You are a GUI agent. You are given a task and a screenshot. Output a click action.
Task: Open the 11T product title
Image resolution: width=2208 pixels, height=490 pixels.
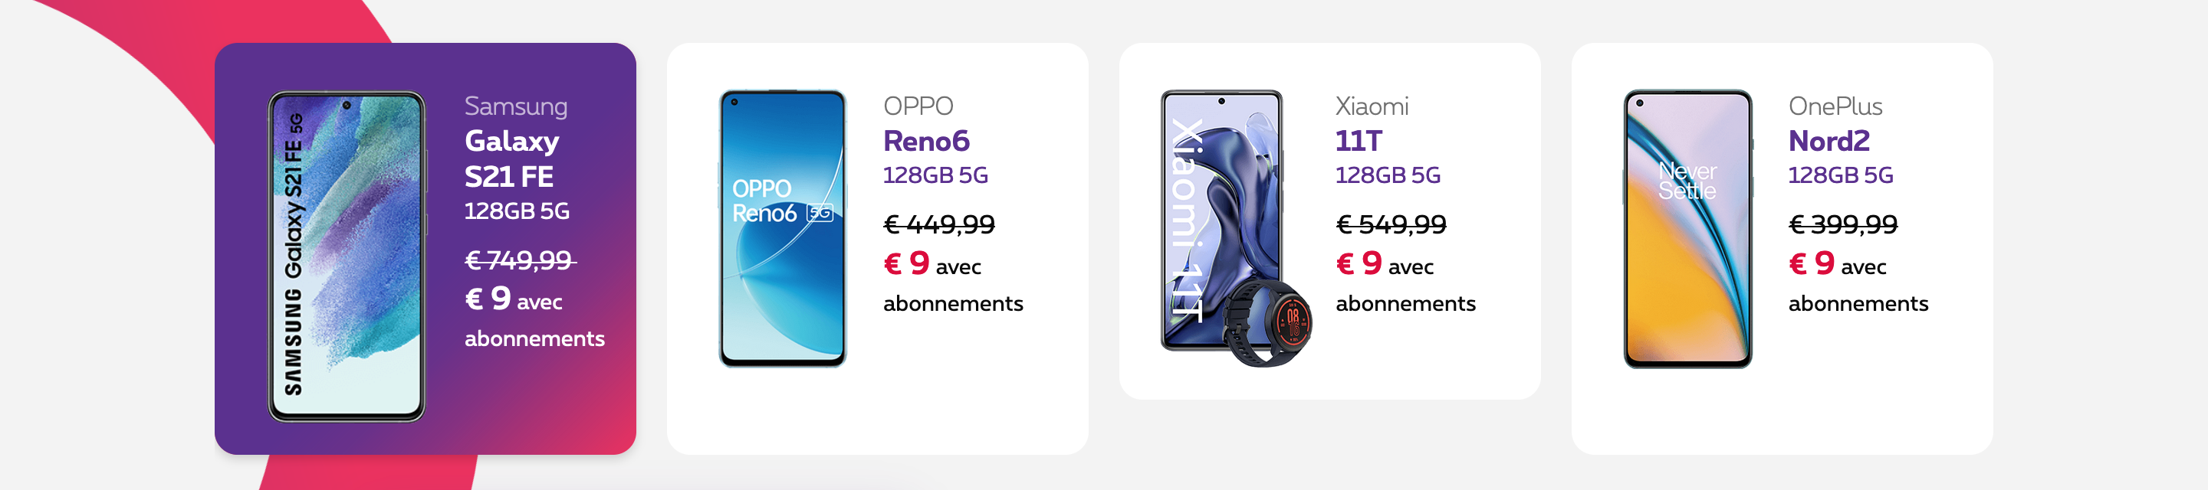1359,140
